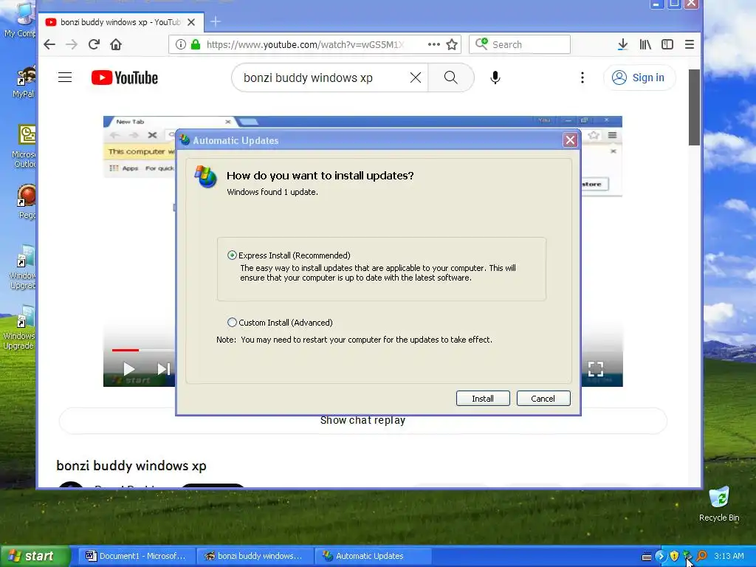The width and height of the screenshot is (756, 567).
Task: Close the Automatic Updates dialog
Action: 570,140
